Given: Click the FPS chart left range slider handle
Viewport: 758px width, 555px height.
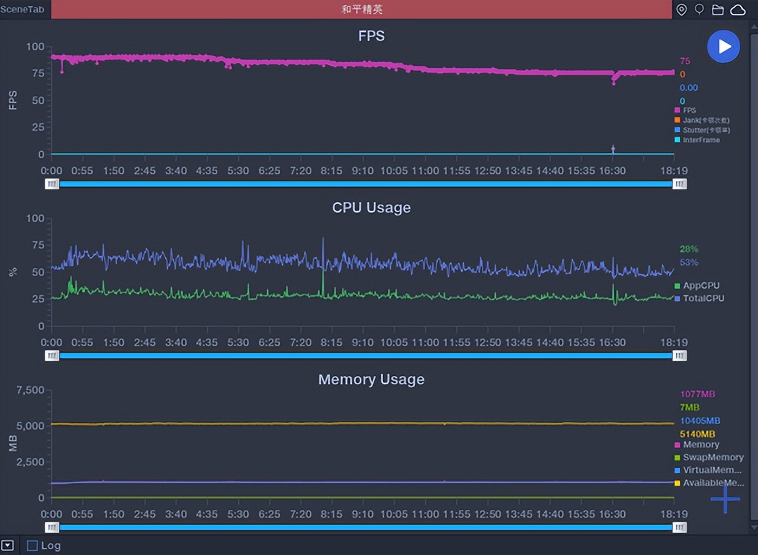Looking at the screenshot, I should 52,184.
